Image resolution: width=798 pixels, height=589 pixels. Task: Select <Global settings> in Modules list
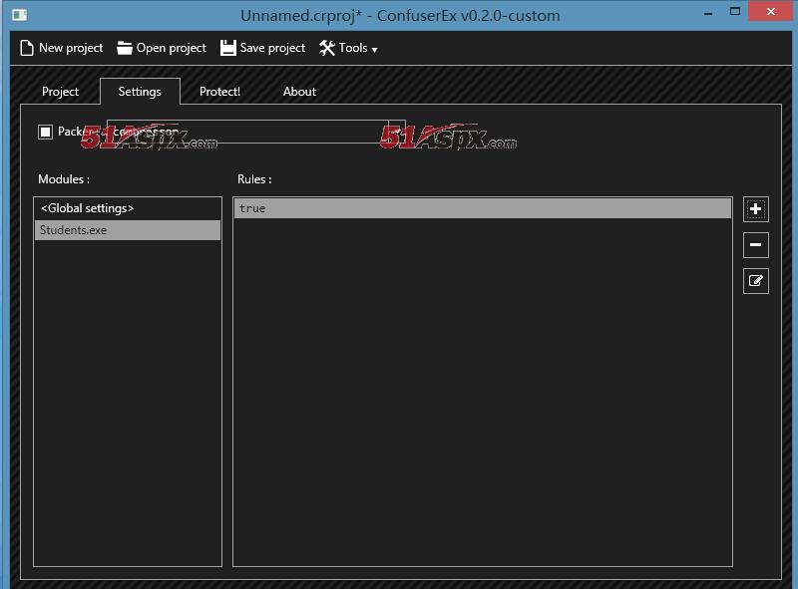point(128,208)
